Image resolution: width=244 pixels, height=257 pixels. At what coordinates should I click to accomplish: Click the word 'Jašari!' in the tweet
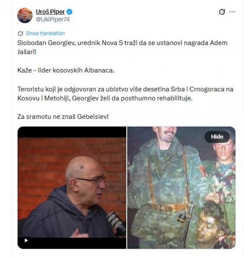(x=27, y=52)
